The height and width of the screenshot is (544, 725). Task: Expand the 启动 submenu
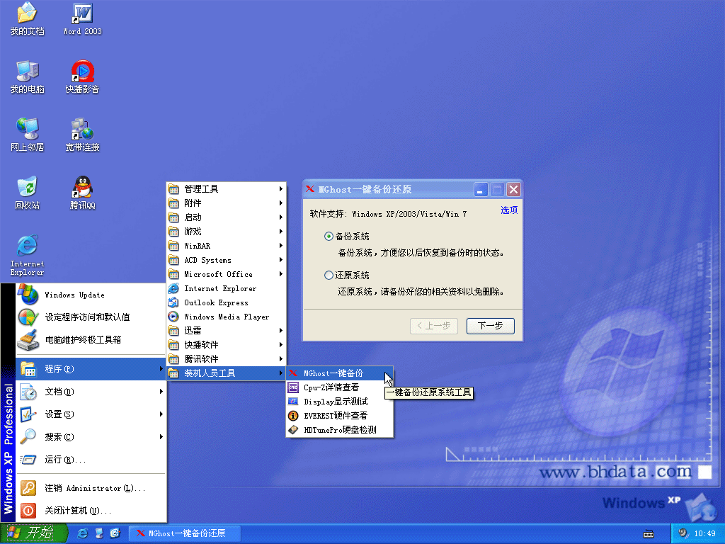pyautogui.click(x=226, y=217)
